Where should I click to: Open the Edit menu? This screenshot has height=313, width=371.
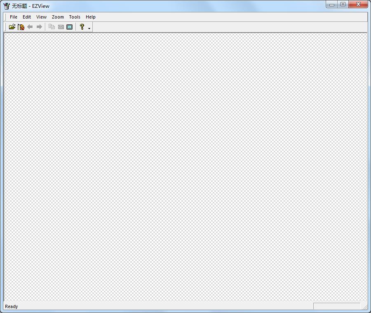[x=27, y=17]
